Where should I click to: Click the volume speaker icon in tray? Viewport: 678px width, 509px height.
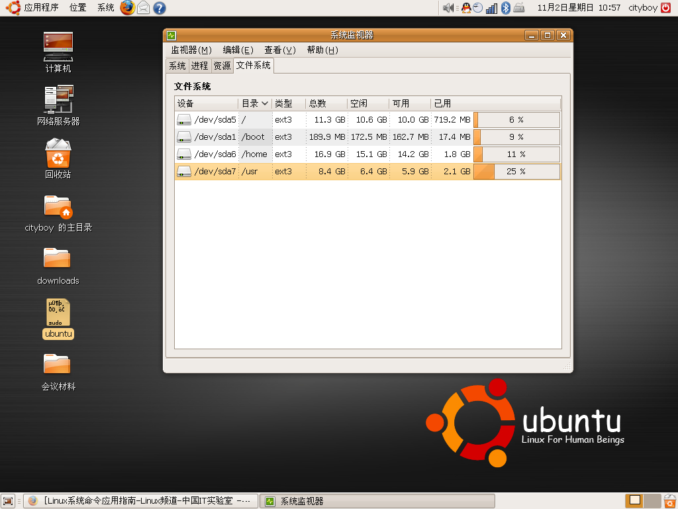pos(448,8)
